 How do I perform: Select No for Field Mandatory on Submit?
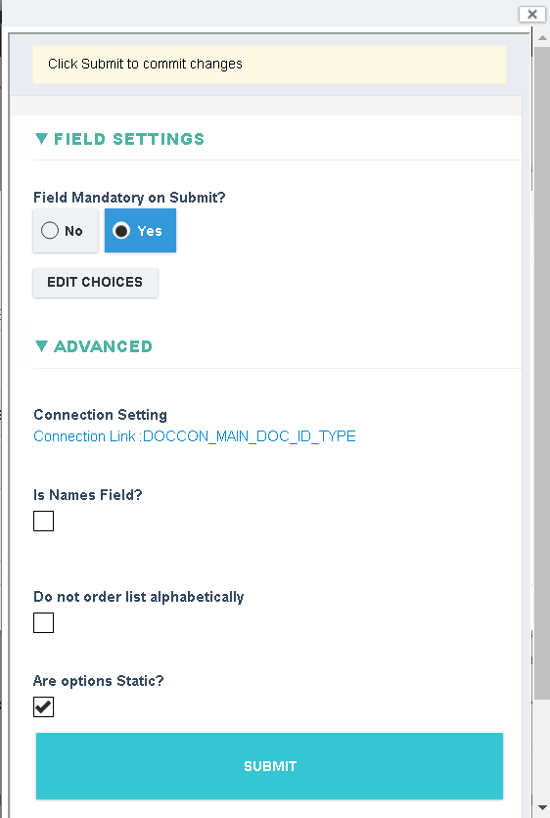tap(66, 231)
